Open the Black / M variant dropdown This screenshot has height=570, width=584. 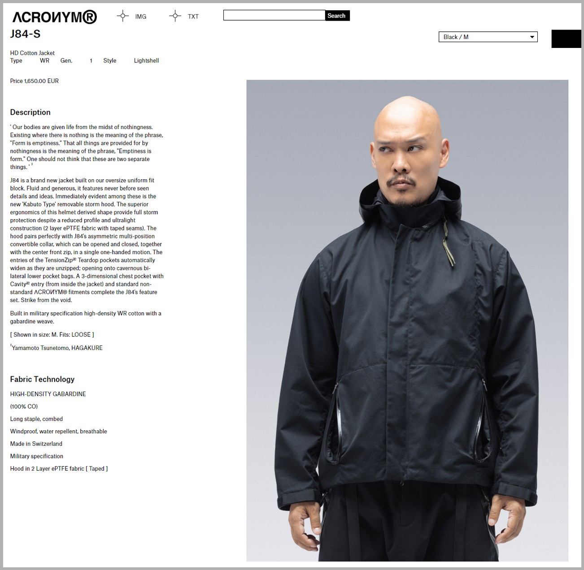[488, 37]
